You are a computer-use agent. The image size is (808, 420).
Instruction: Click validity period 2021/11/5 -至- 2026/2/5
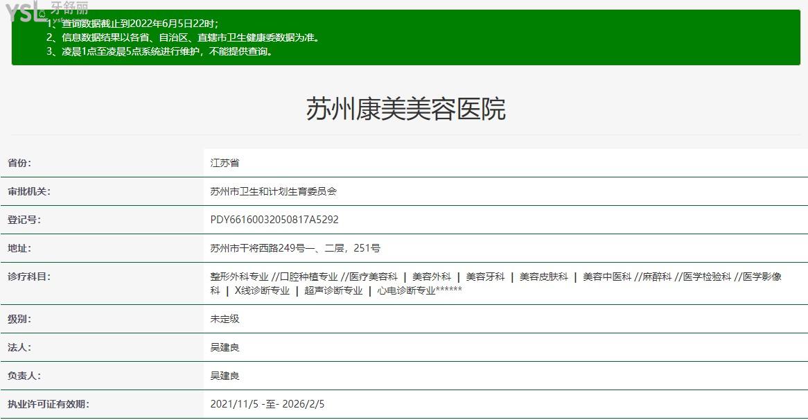click(x=267, y=404)
